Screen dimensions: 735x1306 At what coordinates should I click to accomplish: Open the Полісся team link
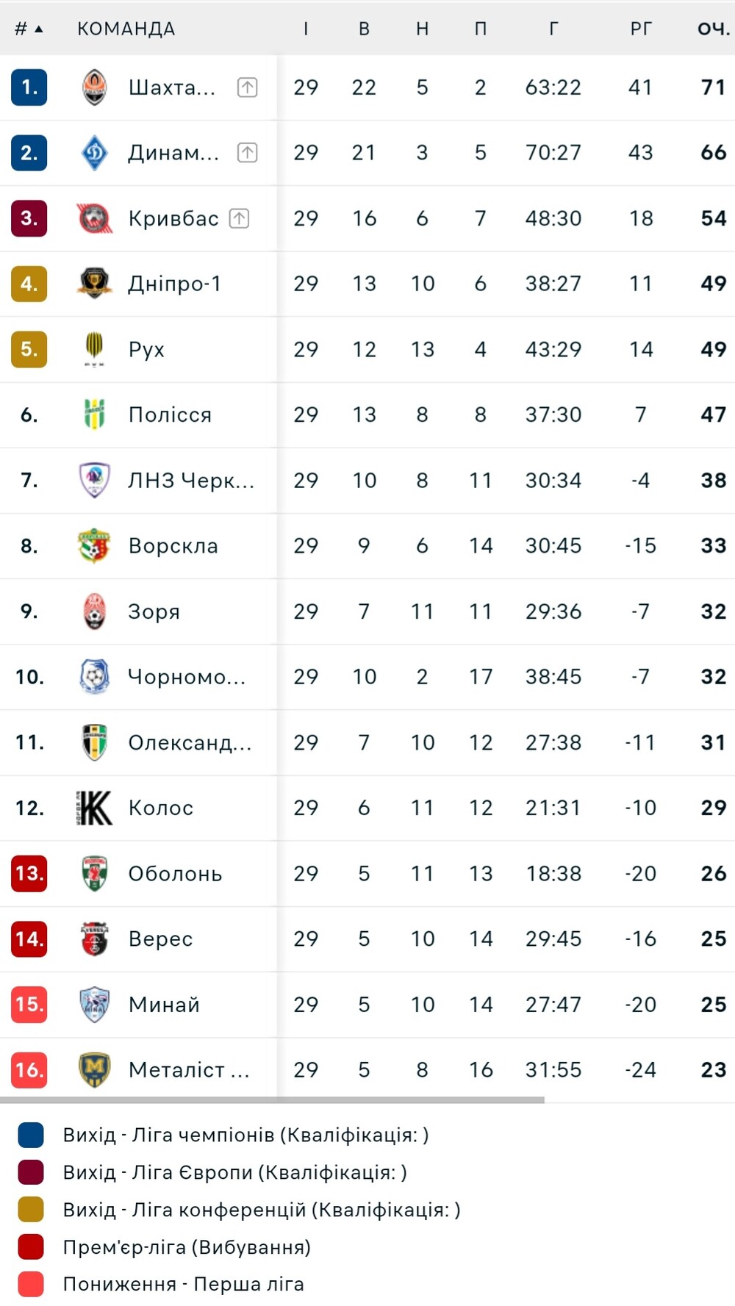(x=170, y=415)
